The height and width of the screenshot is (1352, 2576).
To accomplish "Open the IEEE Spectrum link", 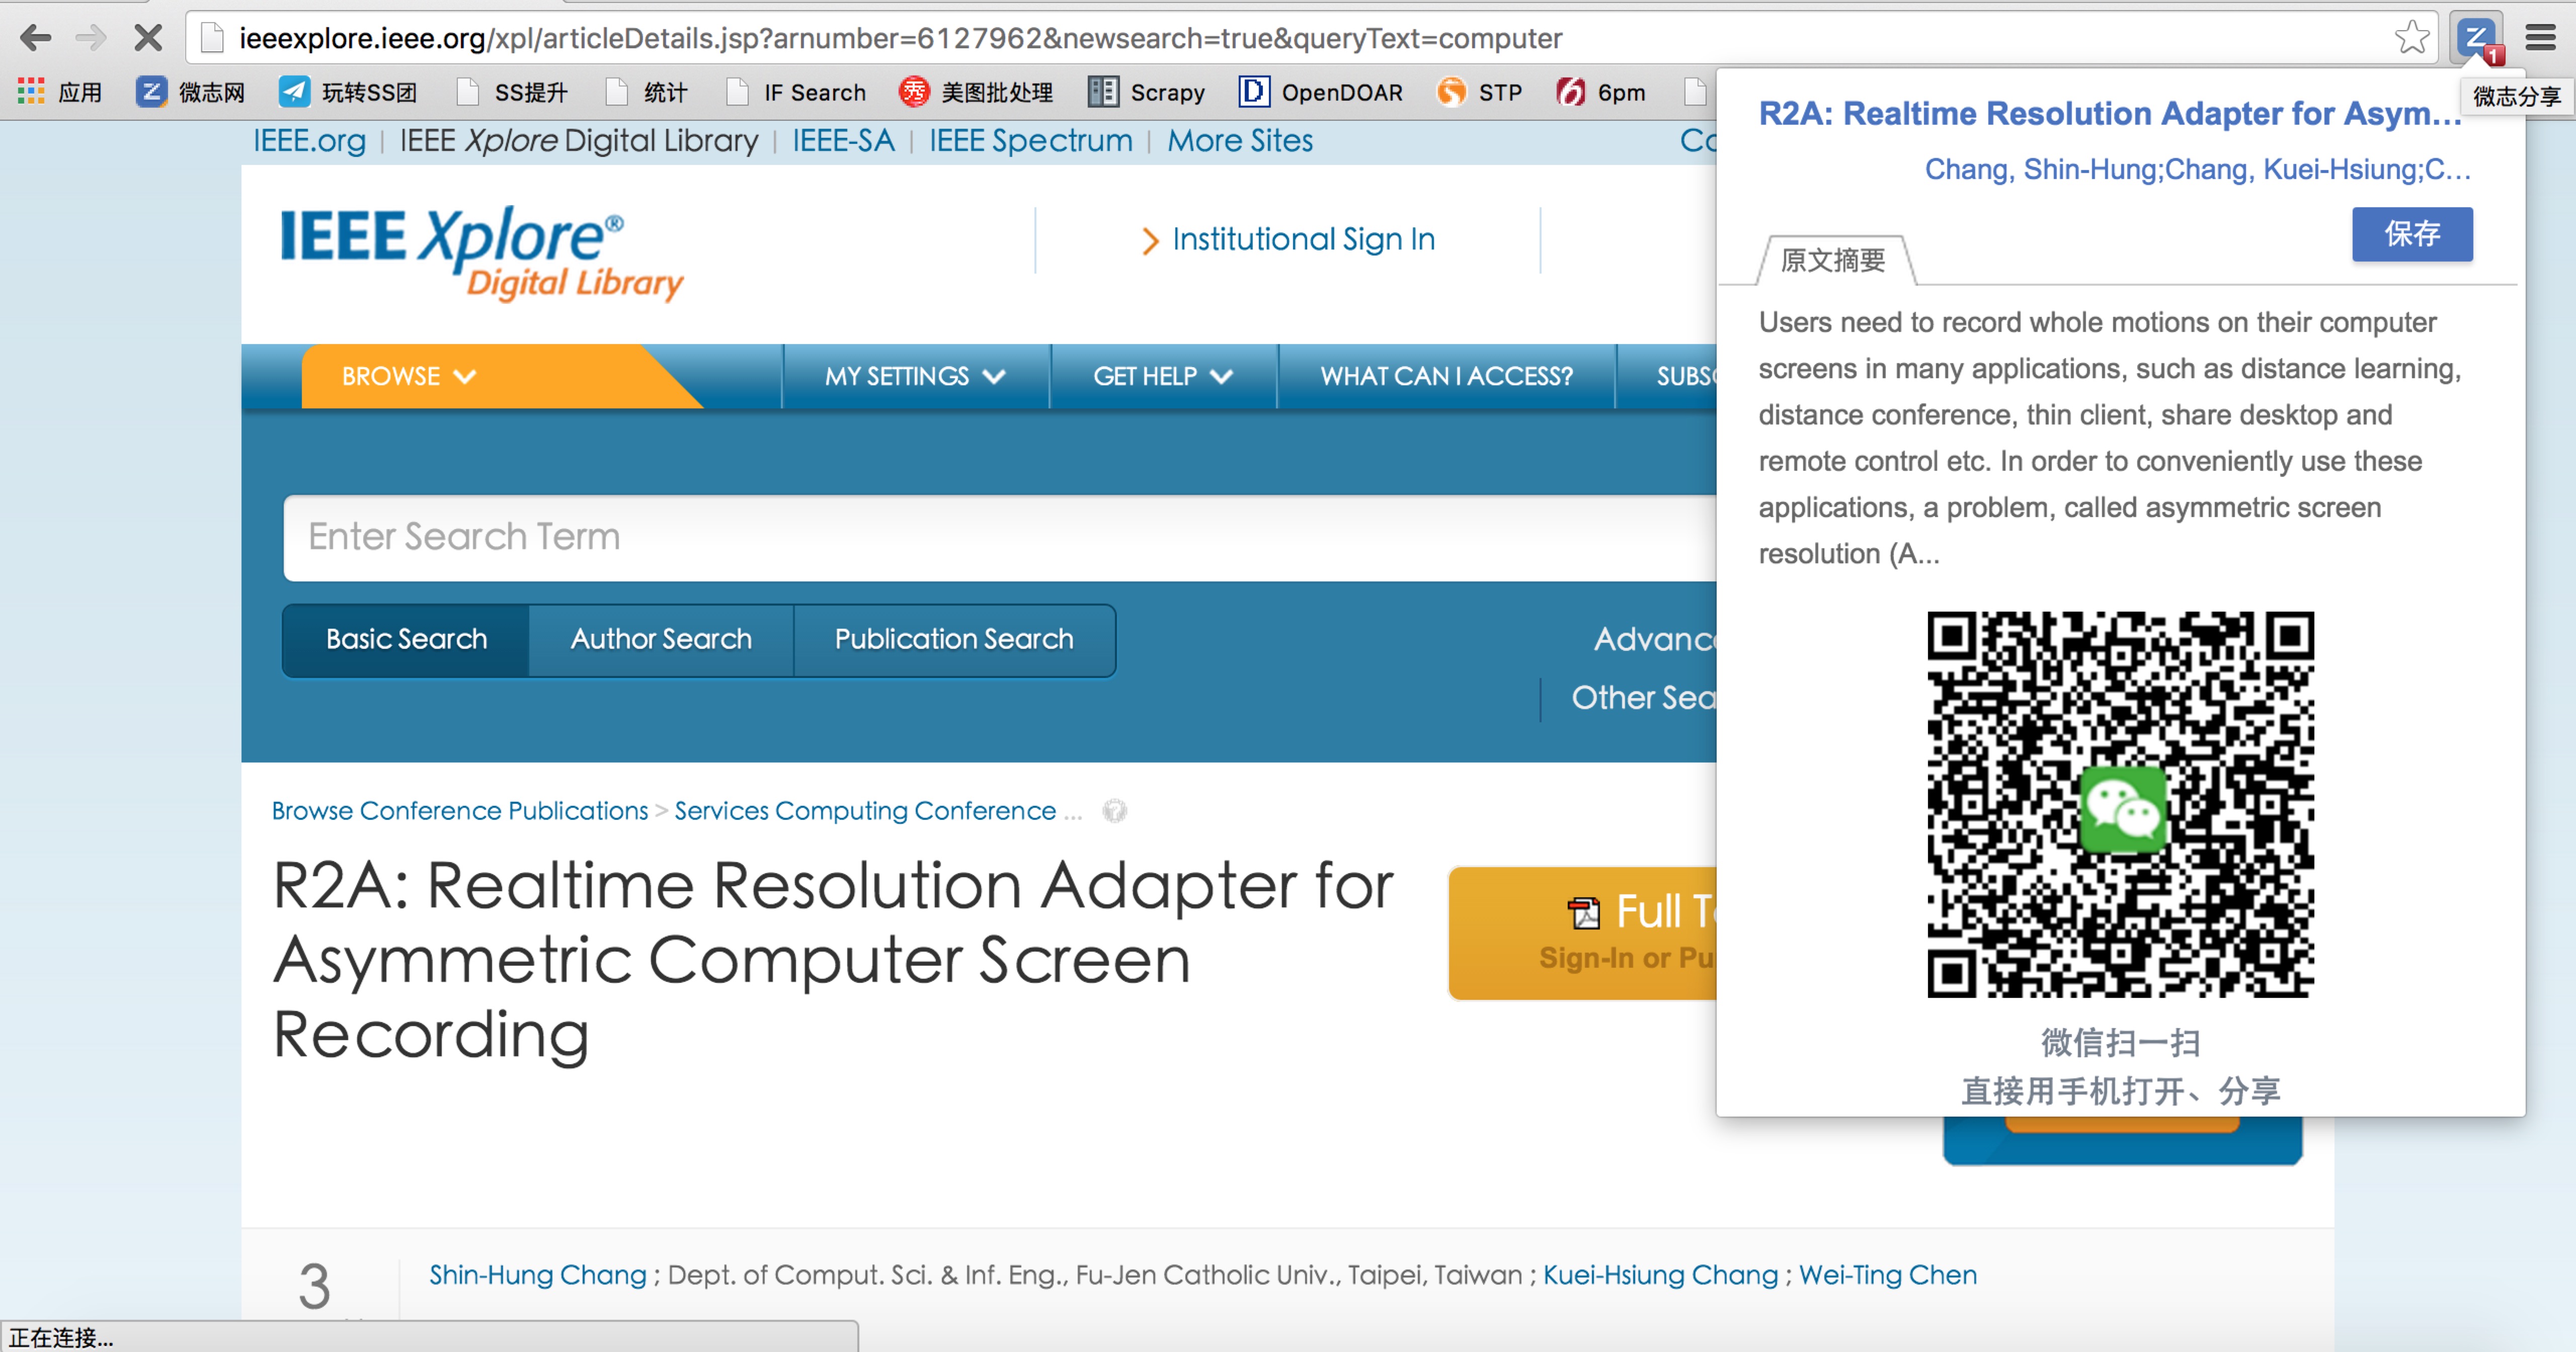I will click(x=1031, y=140).
